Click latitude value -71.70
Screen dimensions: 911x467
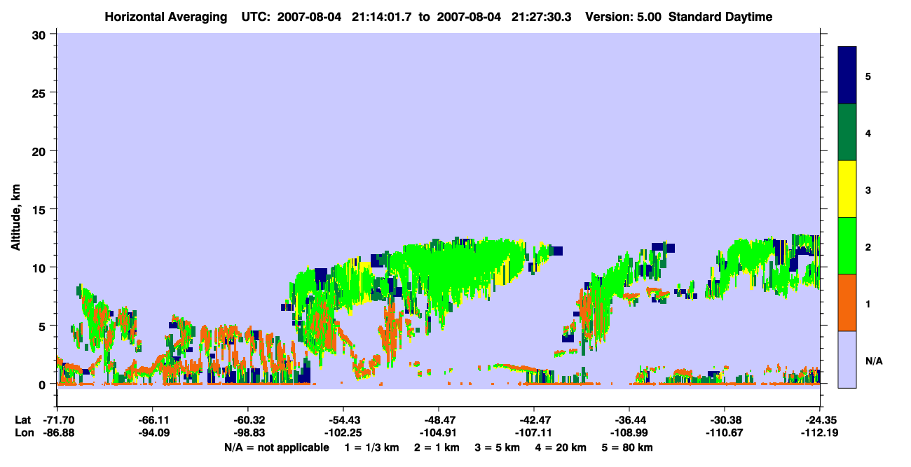57,419
